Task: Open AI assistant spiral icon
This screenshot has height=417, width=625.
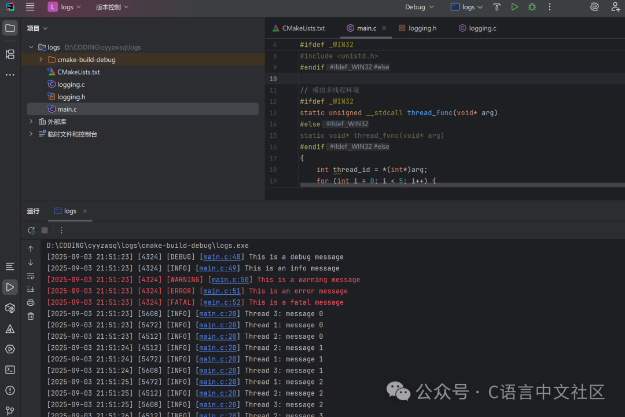Action: [x=594, y=7]
